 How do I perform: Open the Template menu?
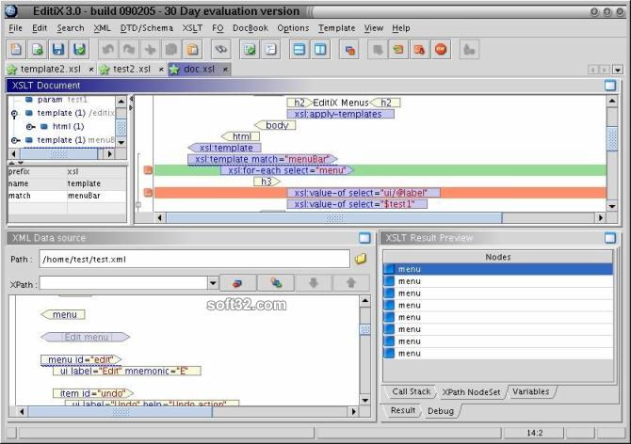click(x=337, y=28)
